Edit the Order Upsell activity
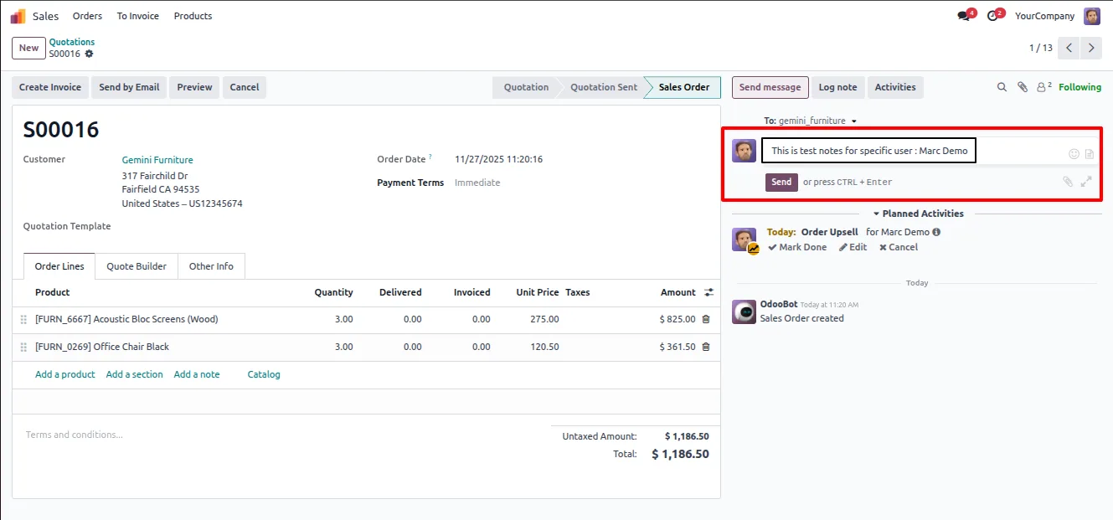The image size is (1113, 520). point(853,247)
